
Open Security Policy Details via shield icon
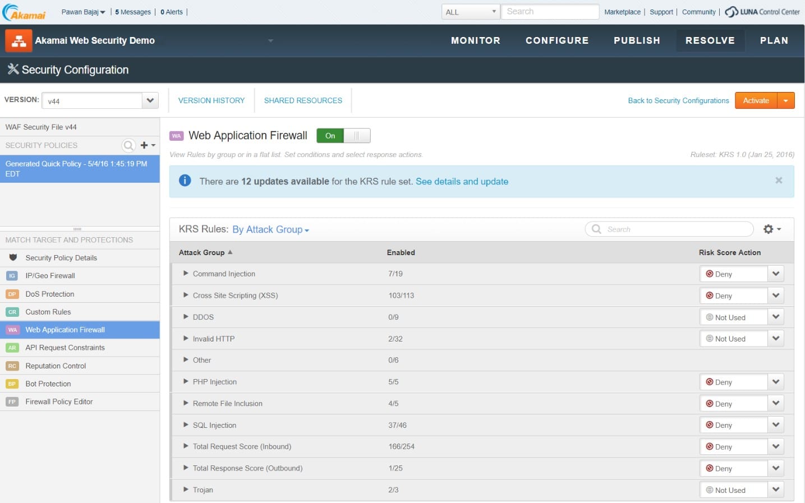[12, 257]
